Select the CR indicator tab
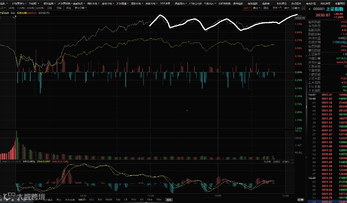Image resolution: width=347 pixels, height=203 pixels. 126,200
